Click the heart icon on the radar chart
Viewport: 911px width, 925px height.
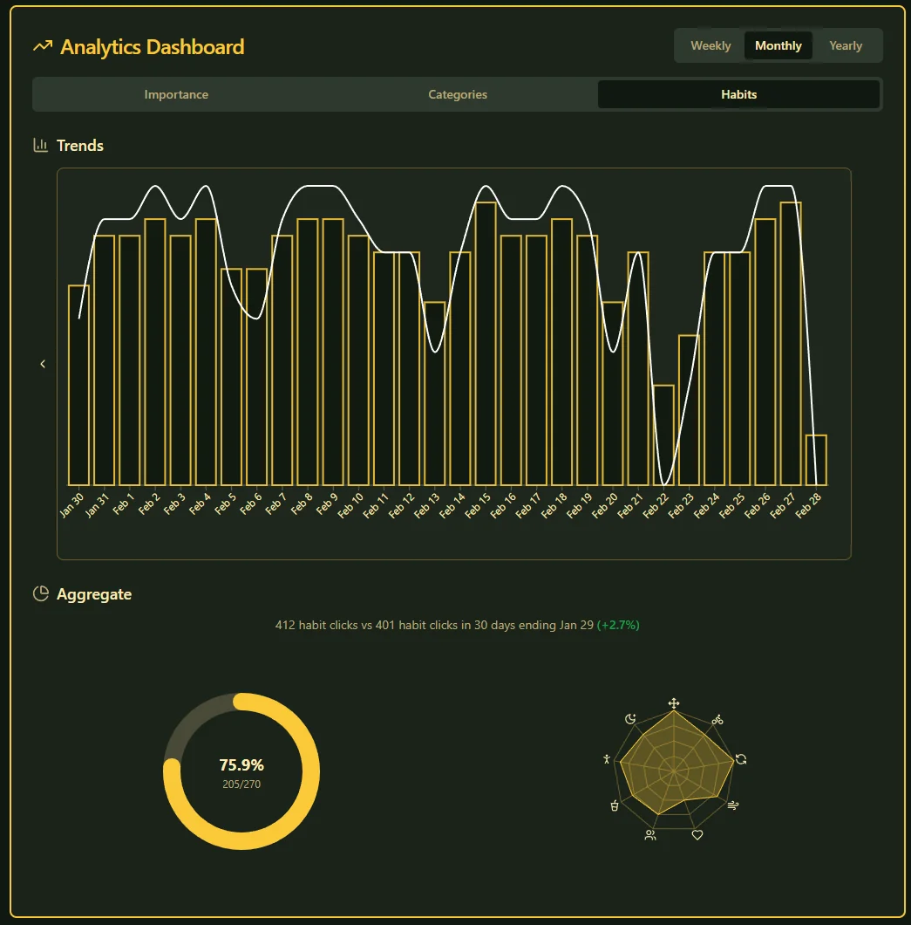(x=697, y=835)
